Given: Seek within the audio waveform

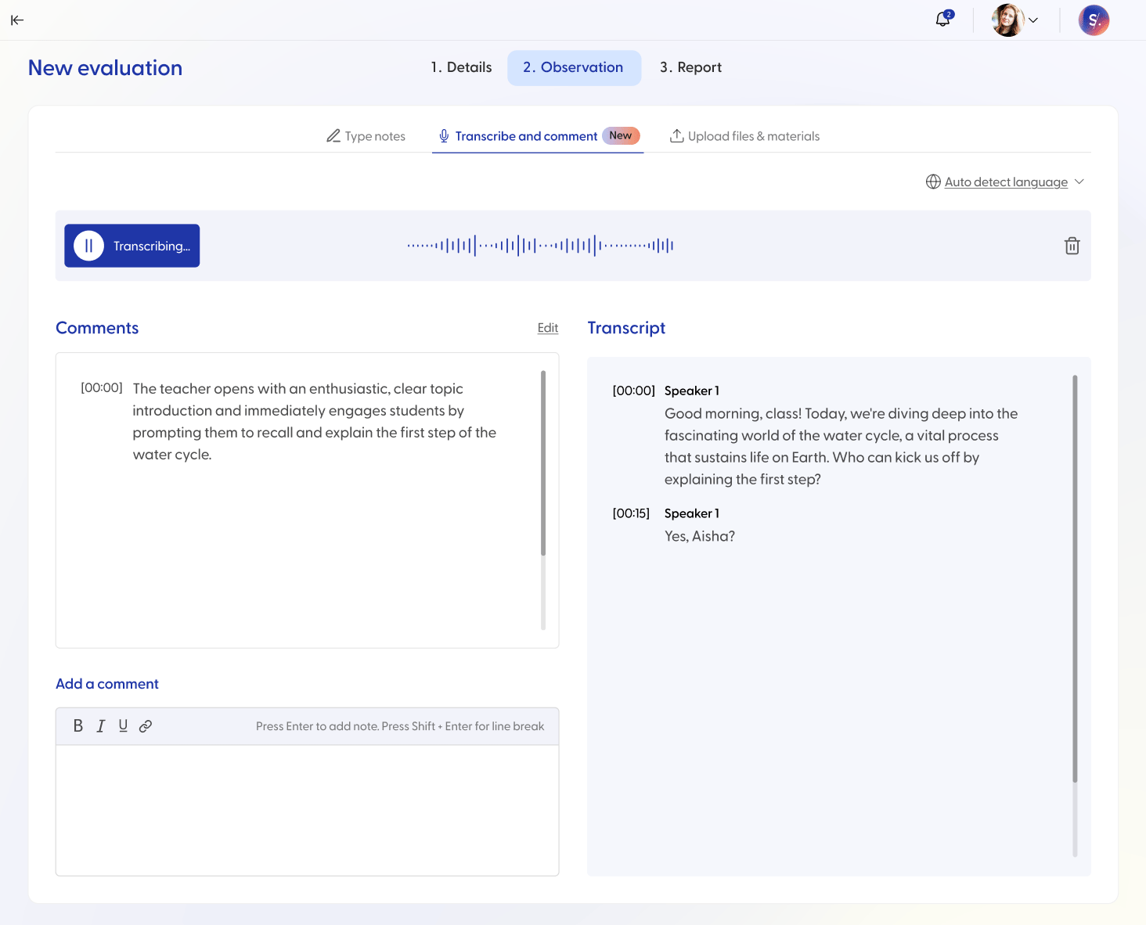Looking at the screenshot, I should point(540,245).
